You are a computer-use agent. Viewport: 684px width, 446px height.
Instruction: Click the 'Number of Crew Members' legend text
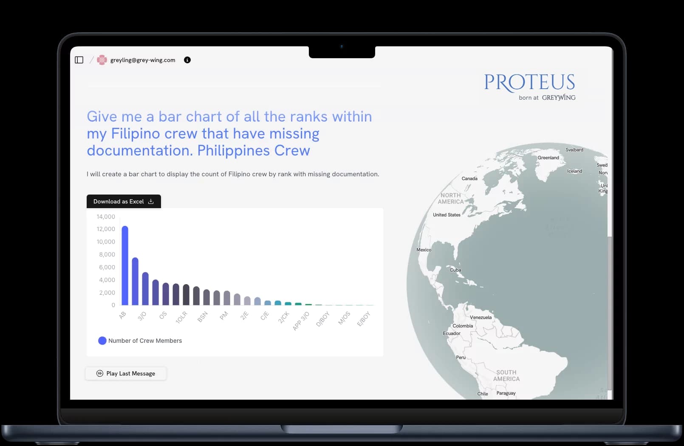tap(145, 341)
